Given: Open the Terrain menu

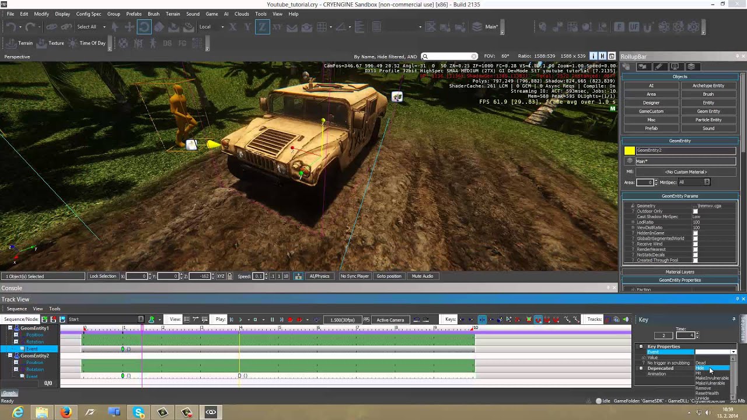Looking at the screenshot, I should (x=173, y=14).
